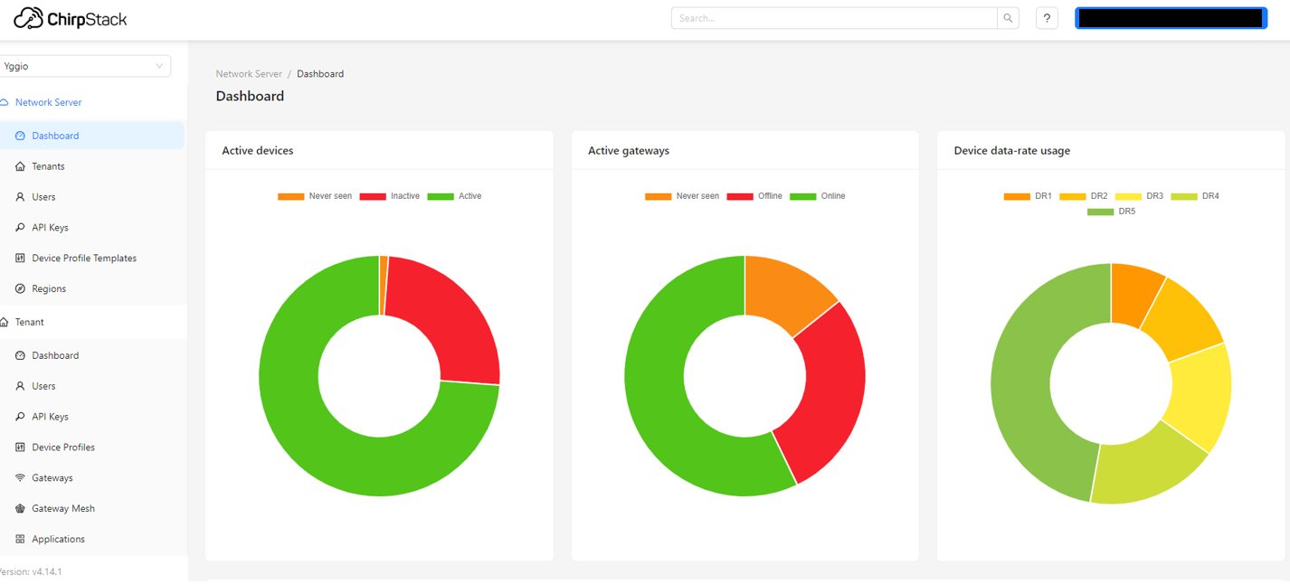The width and height of the screenshot is (1290, 584).
Task: Open the help question mark button
Action: tap(1047, 17)
